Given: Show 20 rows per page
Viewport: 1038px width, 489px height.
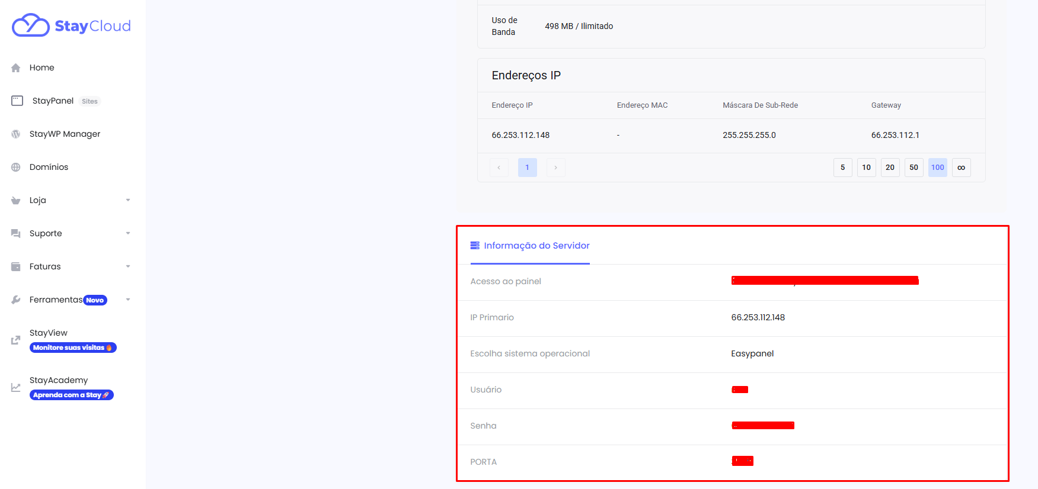Looking at the screenshot, I should point(890,168).
